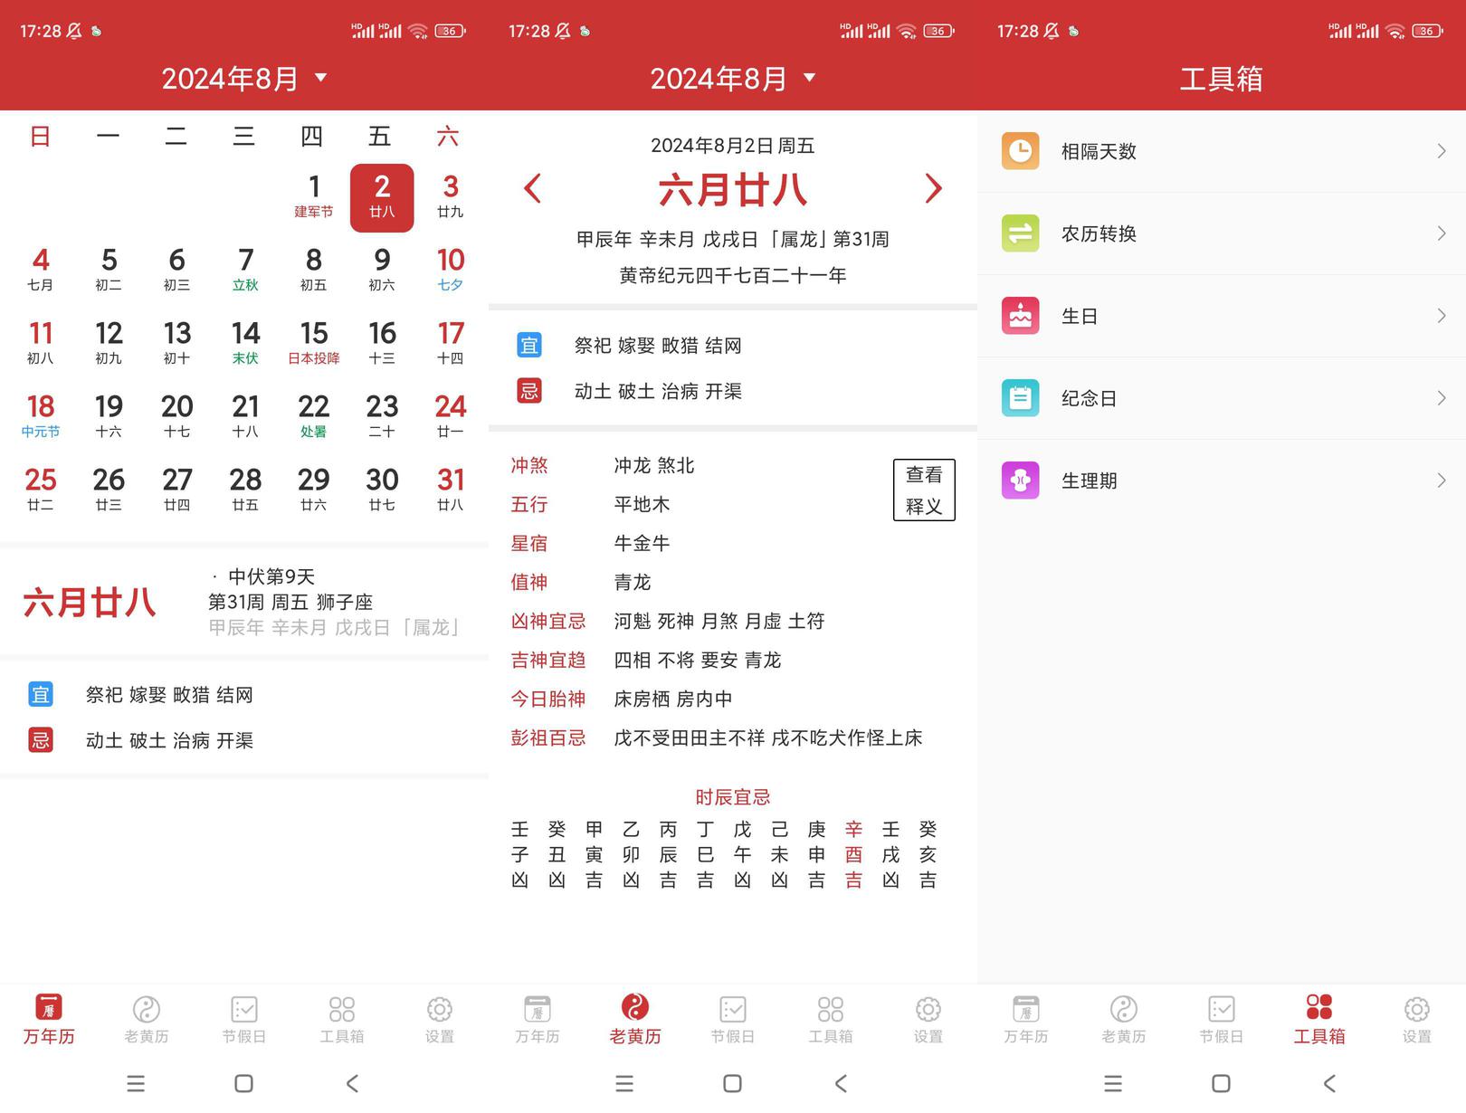
Task: Tap the red 忌 icon in calendar panel
Action: (x=41, y=740)
